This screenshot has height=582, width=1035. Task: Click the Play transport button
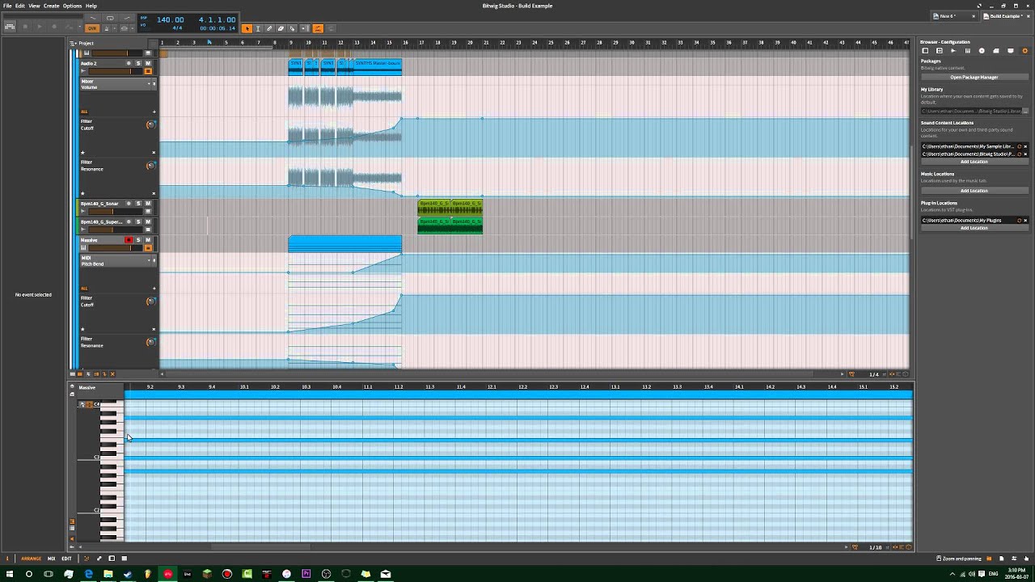click(40, 27)
